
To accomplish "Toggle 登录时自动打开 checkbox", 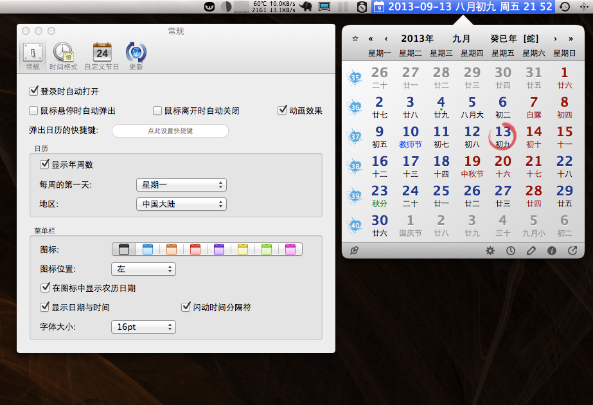I will [33, 91].
